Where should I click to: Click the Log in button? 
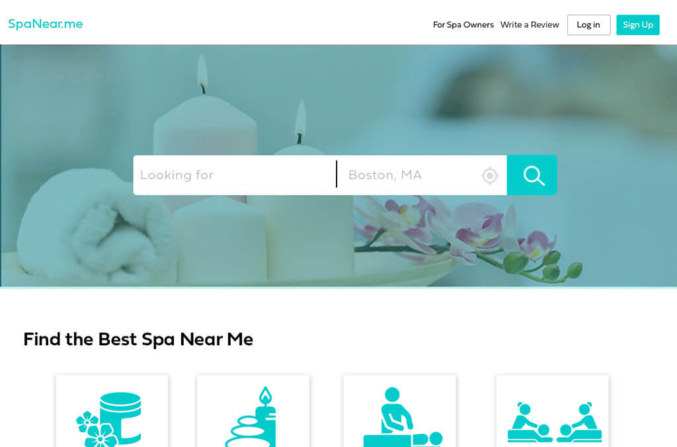[588, 24]
